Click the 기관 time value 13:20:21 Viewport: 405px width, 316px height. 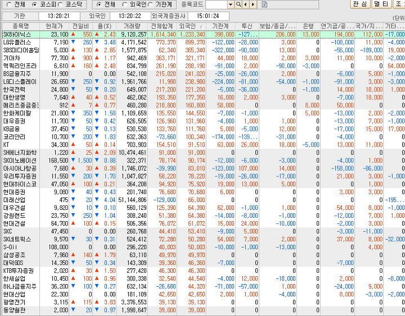[x=58, y=16]
